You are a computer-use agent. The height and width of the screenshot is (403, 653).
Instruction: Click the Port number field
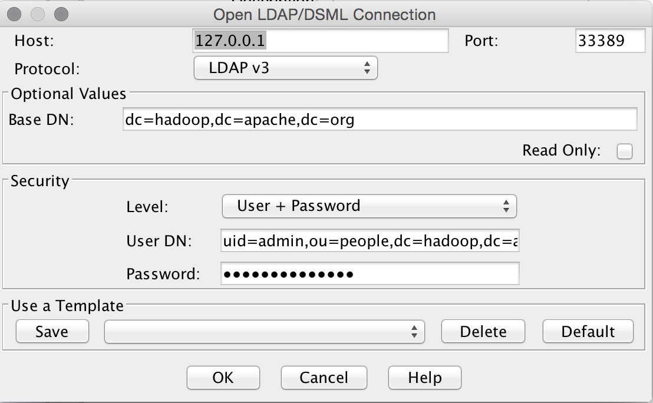pyautogui.click(x=610, y=41)
